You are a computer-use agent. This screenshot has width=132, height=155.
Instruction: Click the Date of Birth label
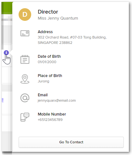[x=49, y=57]
